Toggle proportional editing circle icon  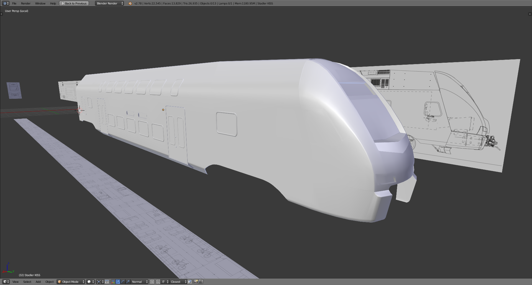[152, 282]
